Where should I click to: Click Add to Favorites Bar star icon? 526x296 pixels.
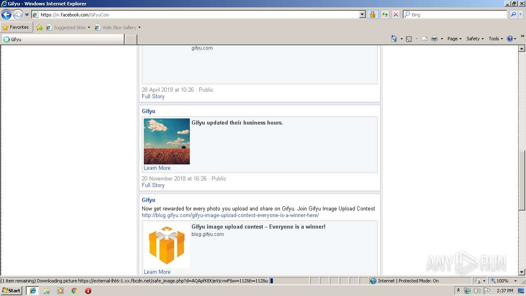pyautogui.click(x=39, y=28)
